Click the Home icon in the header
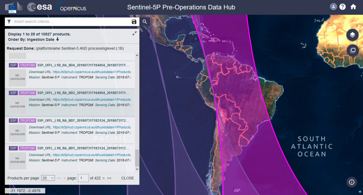The image size is (363, 195). point(353,7)
